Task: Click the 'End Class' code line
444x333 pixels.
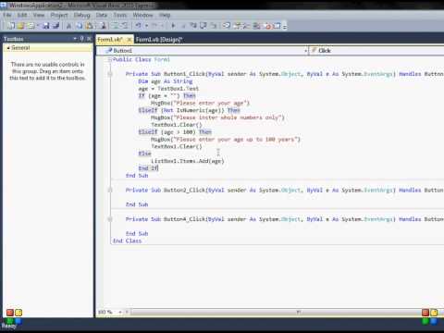Action: (127, 241)
